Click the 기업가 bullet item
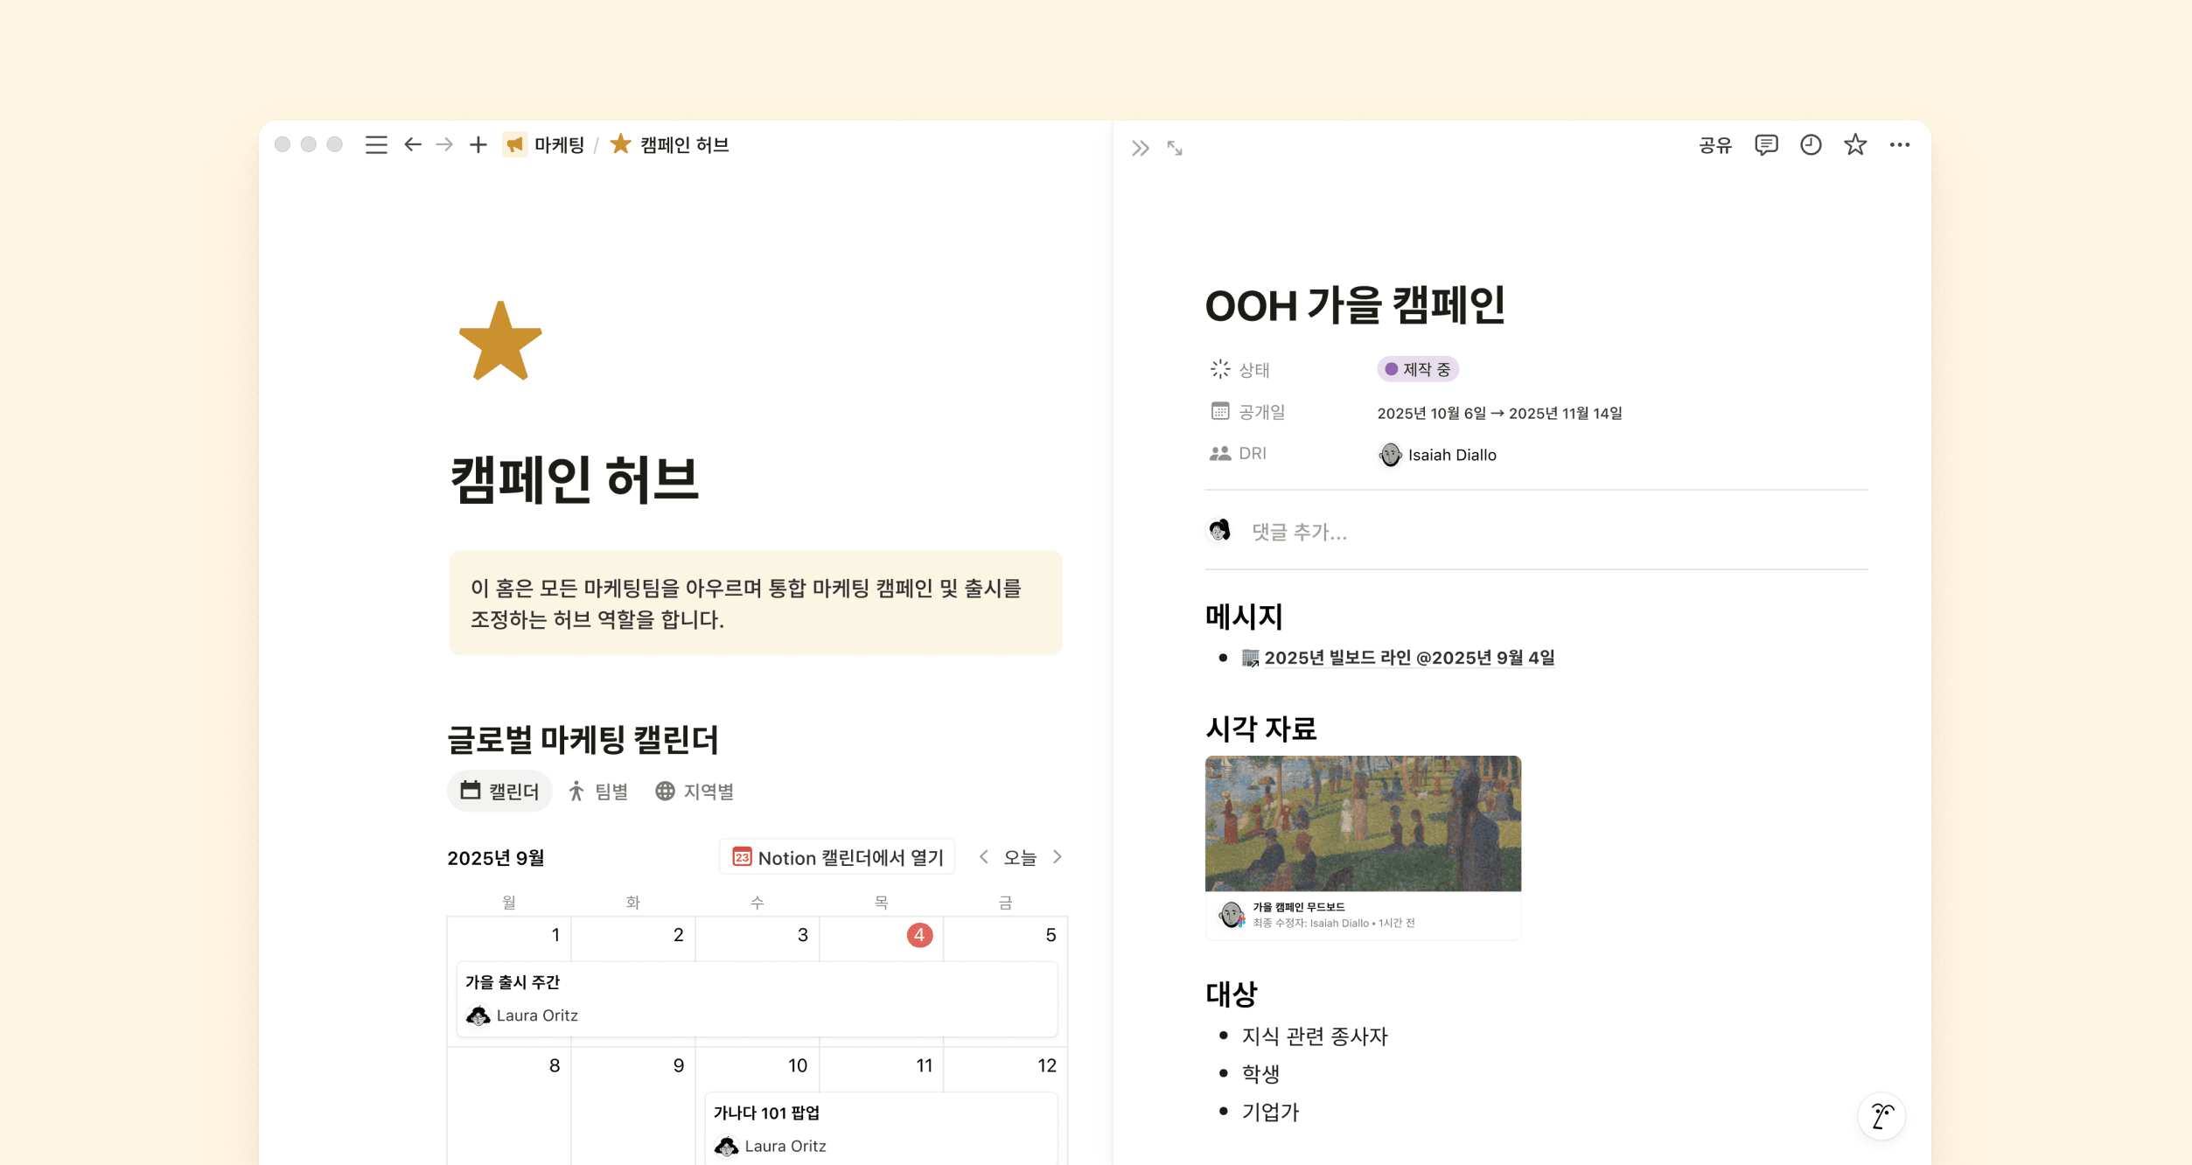 point(1270,1113)
